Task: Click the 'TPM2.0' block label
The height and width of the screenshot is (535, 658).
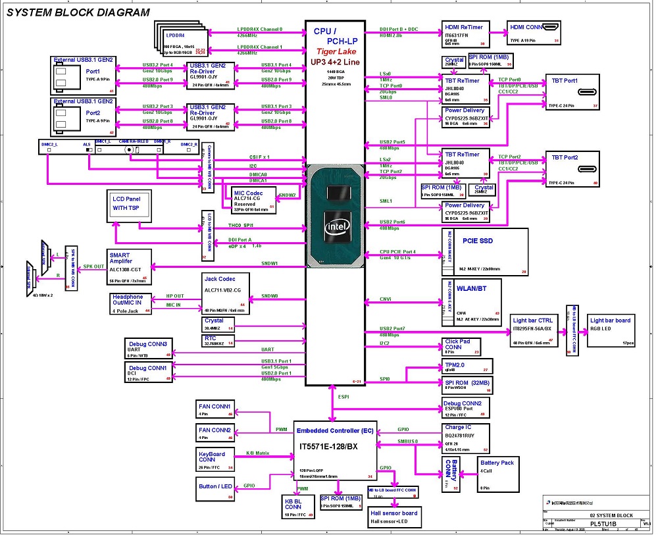Action: coord(455,365)
